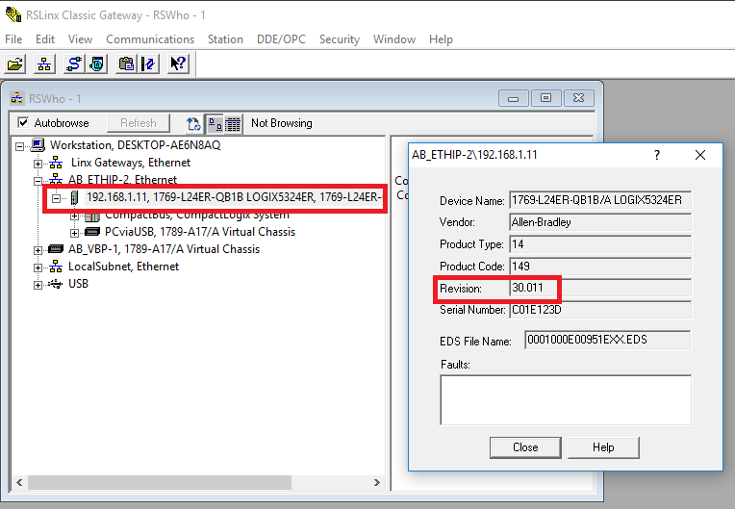
Task: Expand LocalSubnet, Ethernet node
Action: [x=38, y=267]
